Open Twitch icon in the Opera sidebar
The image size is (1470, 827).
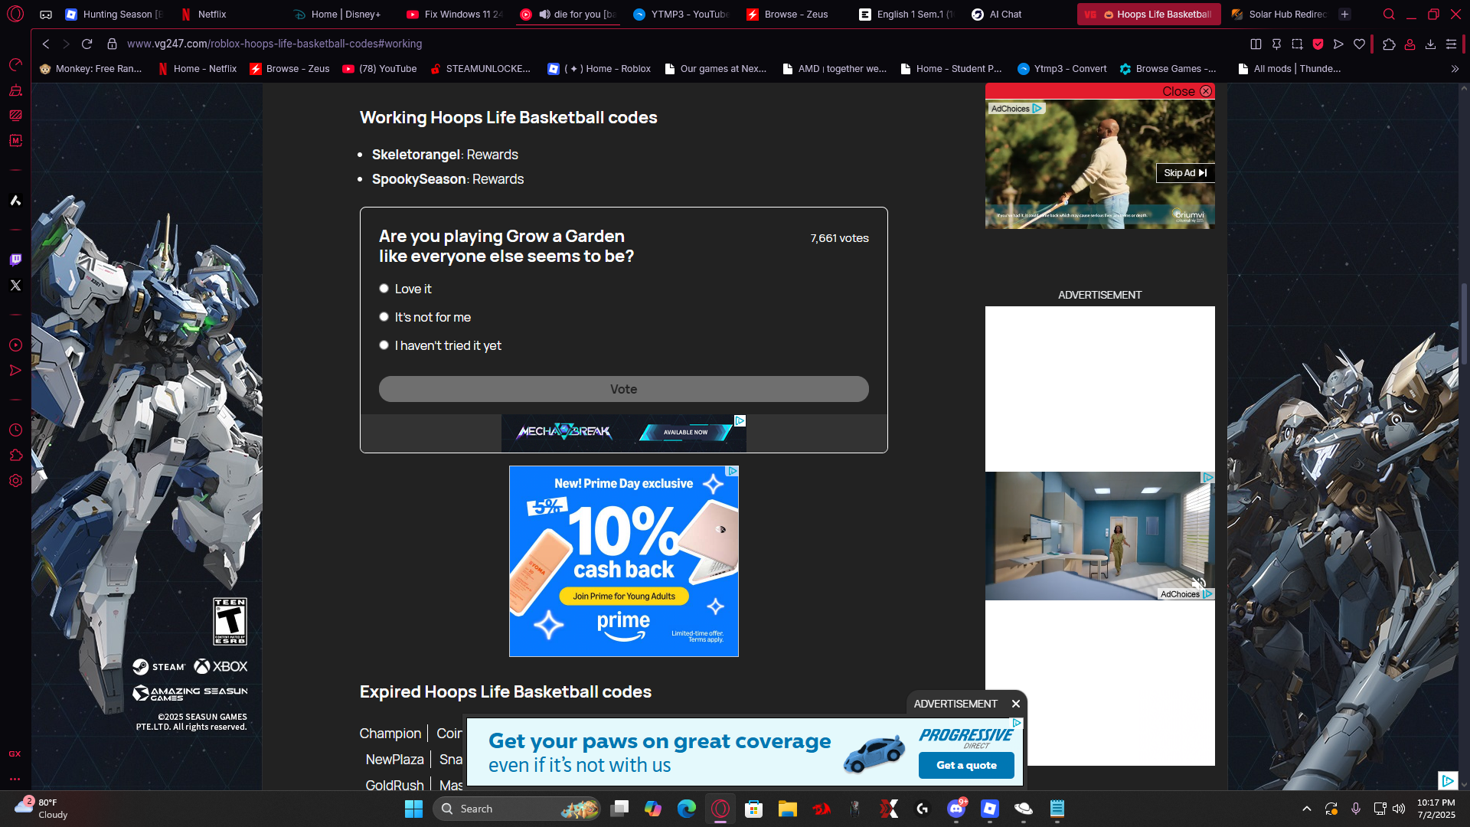point(15,260)
